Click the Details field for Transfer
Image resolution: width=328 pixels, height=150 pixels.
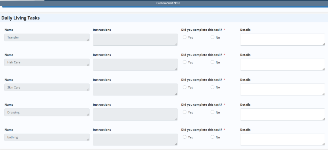tap(282, 40)
